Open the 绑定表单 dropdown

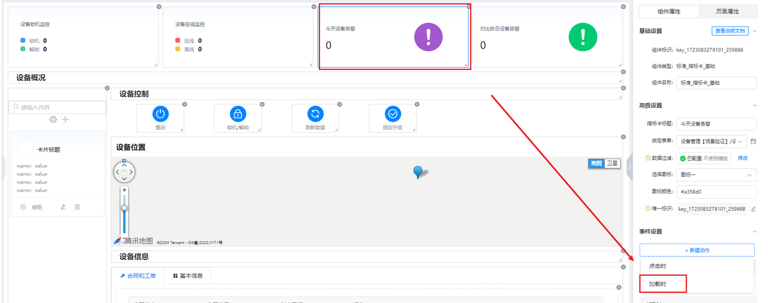click(x=711, y=141)
